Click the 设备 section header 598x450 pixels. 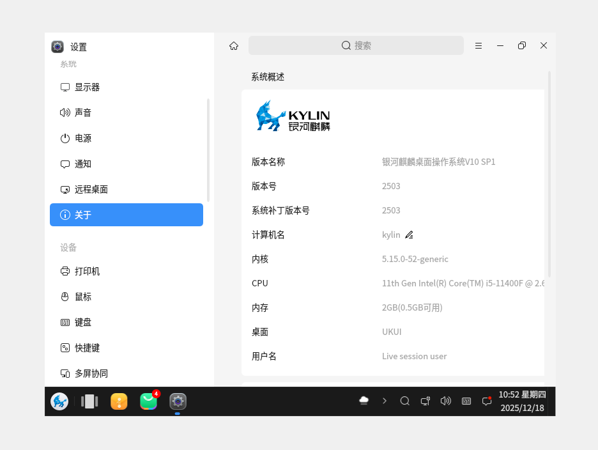pos(68,248)
